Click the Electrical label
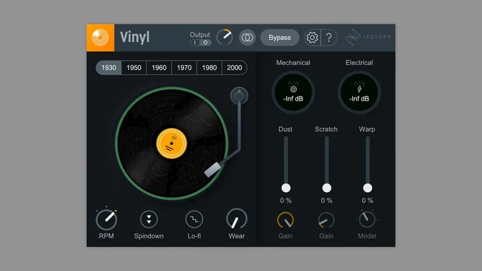Image resolution: width=482 pixels, height=271 pixels. coord(359,63)
